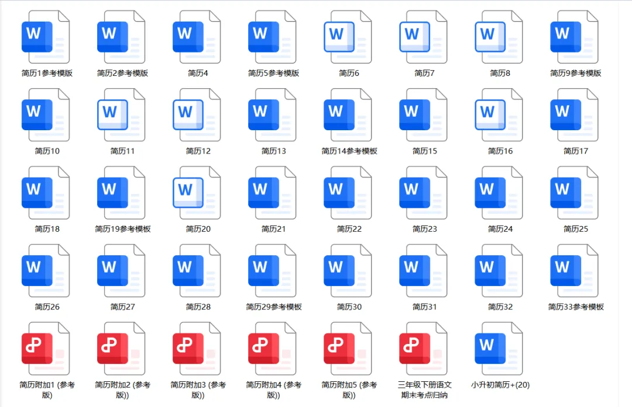632x407 pixels.
Task: Select the 简历13 Word icon
Action: [x=272, y=115]
